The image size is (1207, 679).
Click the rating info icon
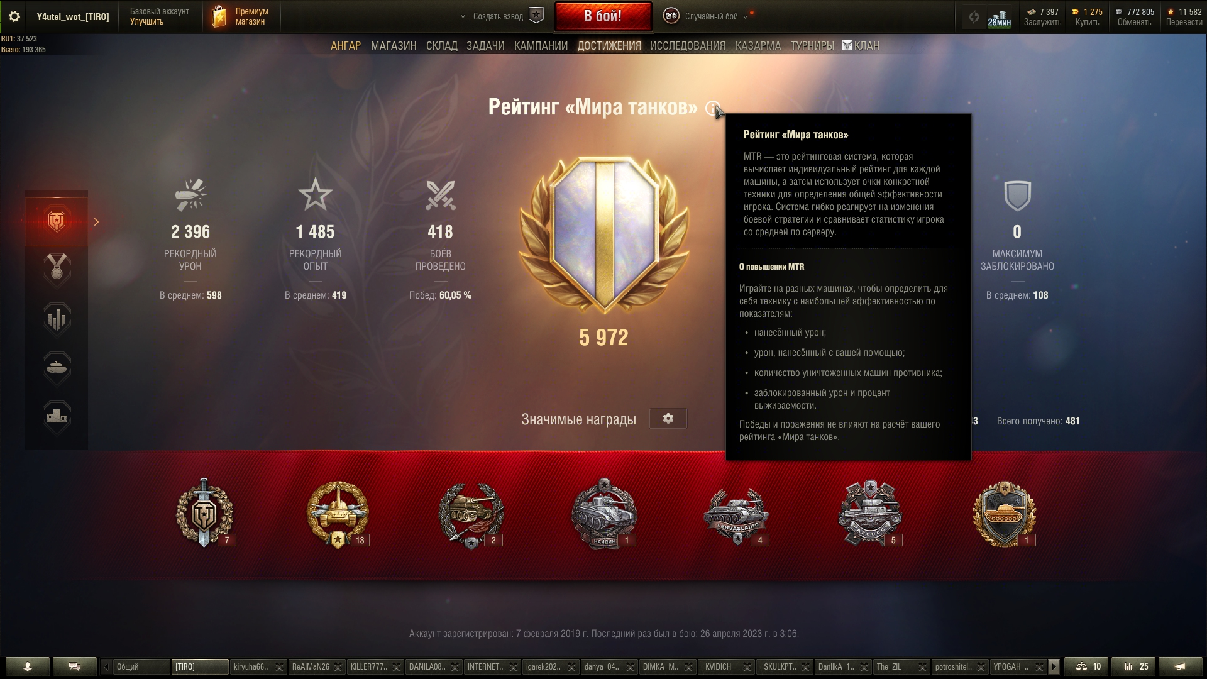click(712, 108)
